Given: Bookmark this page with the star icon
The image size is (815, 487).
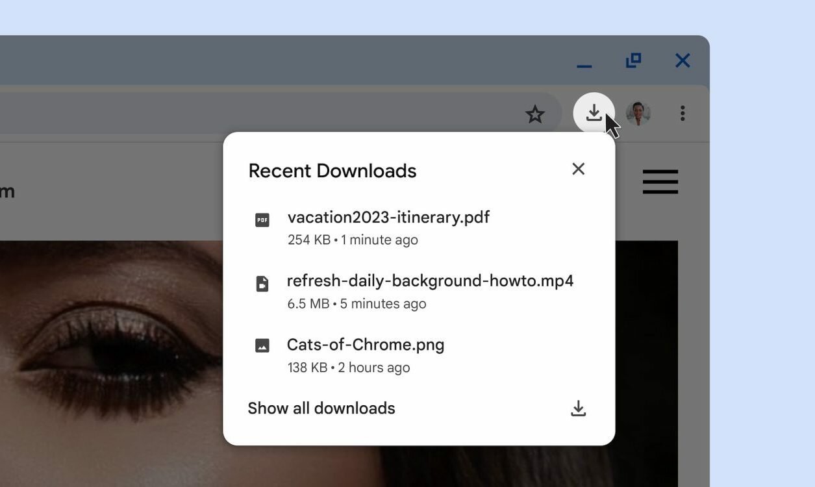Looking at the screenshot, I should click(535, 115).
